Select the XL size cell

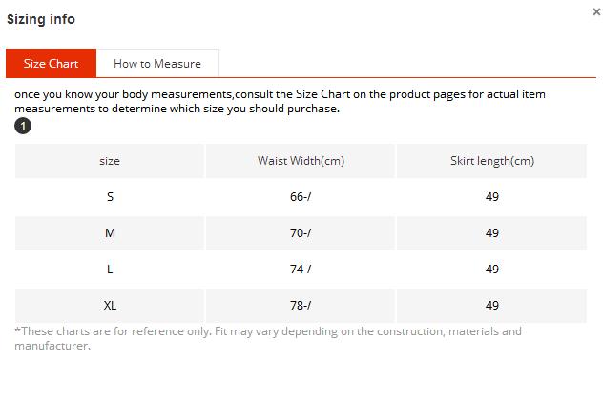click(x=110, y=305)
